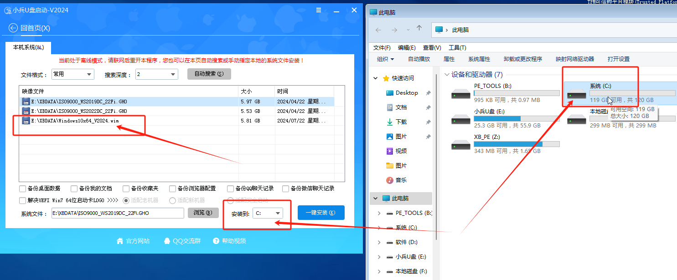Open 系统属性 from the Explorer toolbar
This screenshot has width=677, height=280.
click(x=479, y=59)
